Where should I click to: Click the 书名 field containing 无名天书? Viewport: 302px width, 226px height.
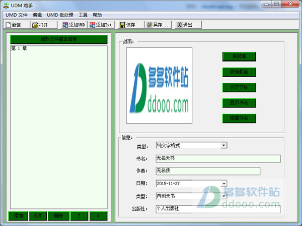pyautogui.click(x=218, y=158)
